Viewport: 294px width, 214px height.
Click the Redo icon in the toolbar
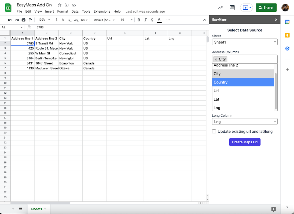point(17,20)
